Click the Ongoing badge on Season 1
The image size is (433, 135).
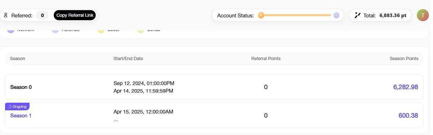(x=17, y=107)
